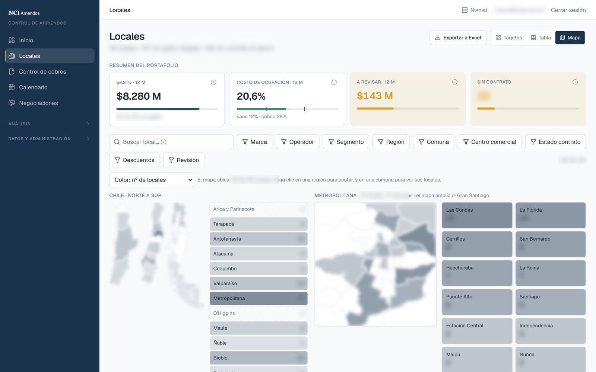Screen dimensions: 596x372
Task: Open the Segmento filter dropdown
Action: (346, 142)
